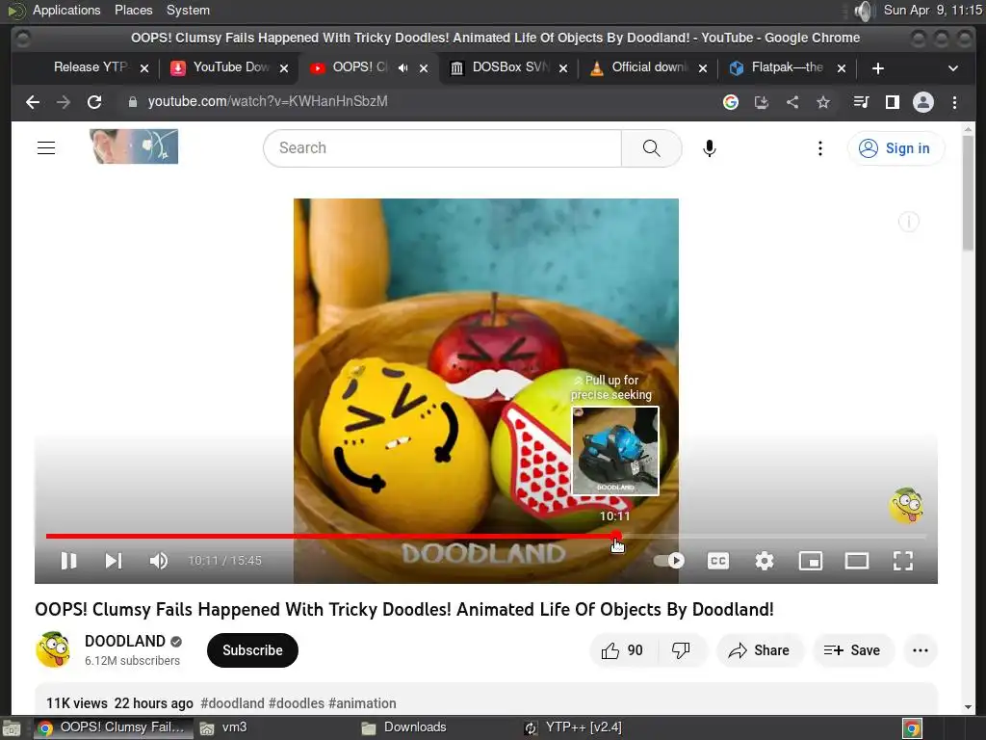Screen dimensions: 986x740
Task: Expand the tab search dropdown
Action: pos(953,68)
